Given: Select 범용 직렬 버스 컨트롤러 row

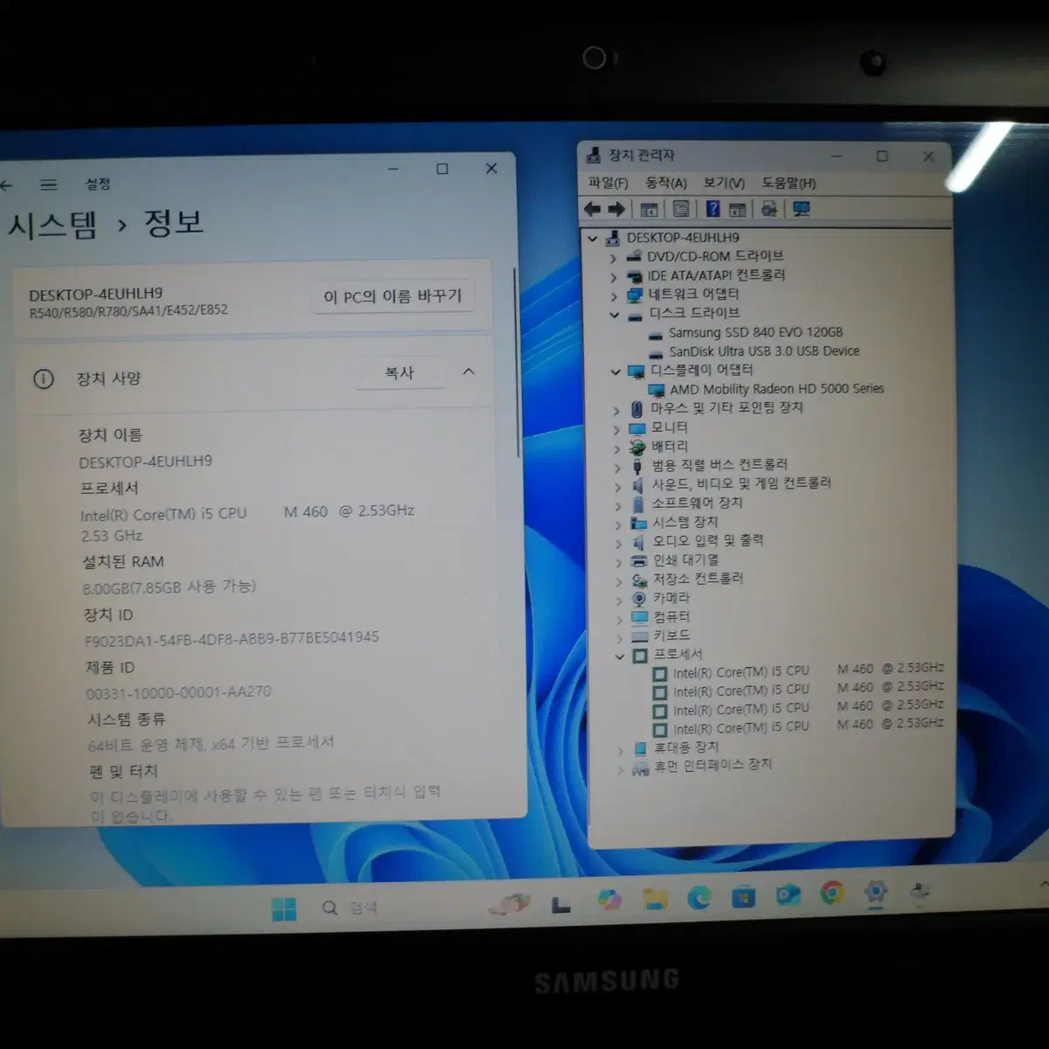Looking at the screenshot, I should [x=719, y=465].
